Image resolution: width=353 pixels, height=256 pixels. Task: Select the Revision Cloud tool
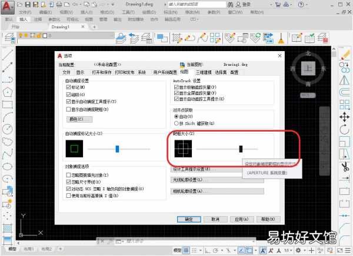(x=8, y=142)
